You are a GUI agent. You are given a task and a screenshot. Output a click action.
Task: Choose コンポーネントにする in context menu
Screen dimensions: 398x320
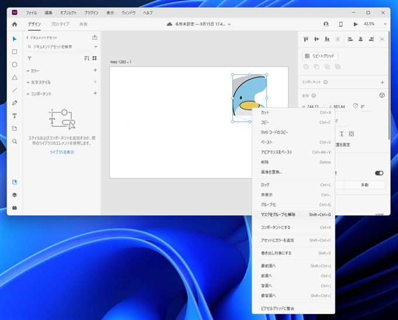(293, 228)
